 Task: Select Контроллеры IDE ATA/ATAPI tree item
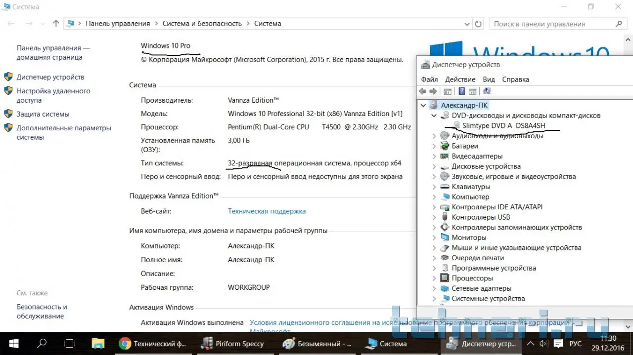497,207
